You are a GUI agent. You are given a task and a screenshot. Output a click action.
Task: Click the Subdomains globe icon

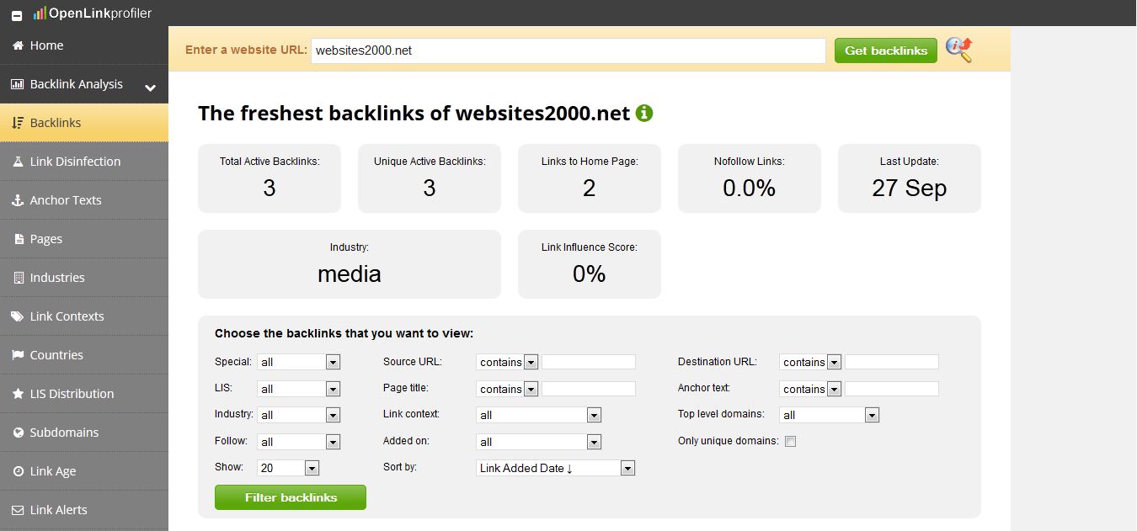pyautogui.click(x=18, y=433)
